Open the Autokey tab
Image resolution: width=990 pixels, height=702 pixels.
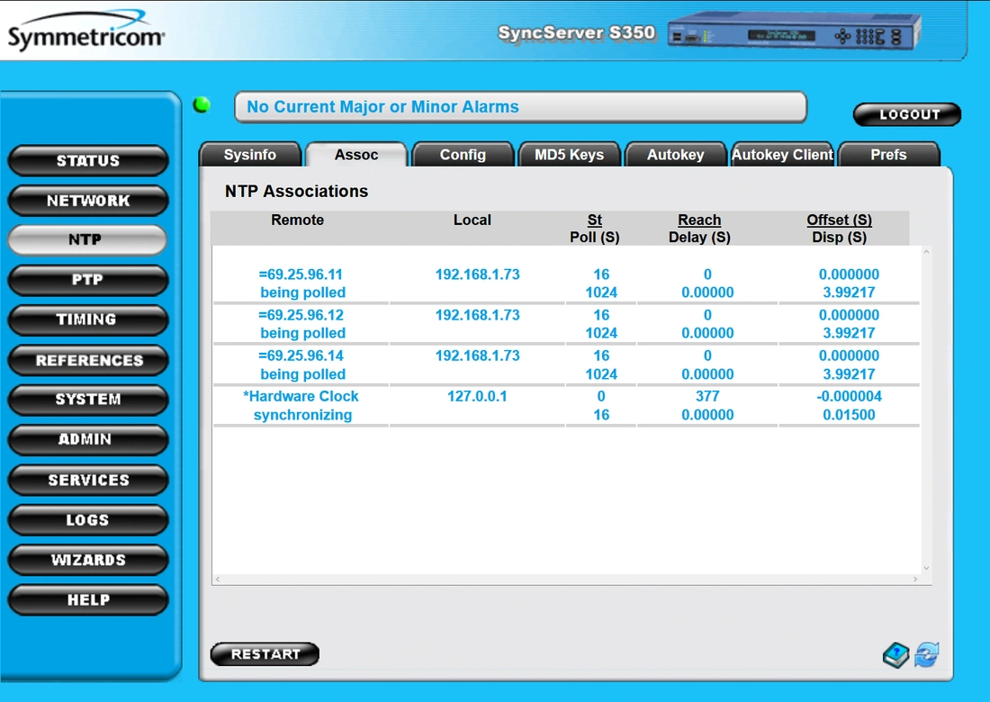[676, 155]
